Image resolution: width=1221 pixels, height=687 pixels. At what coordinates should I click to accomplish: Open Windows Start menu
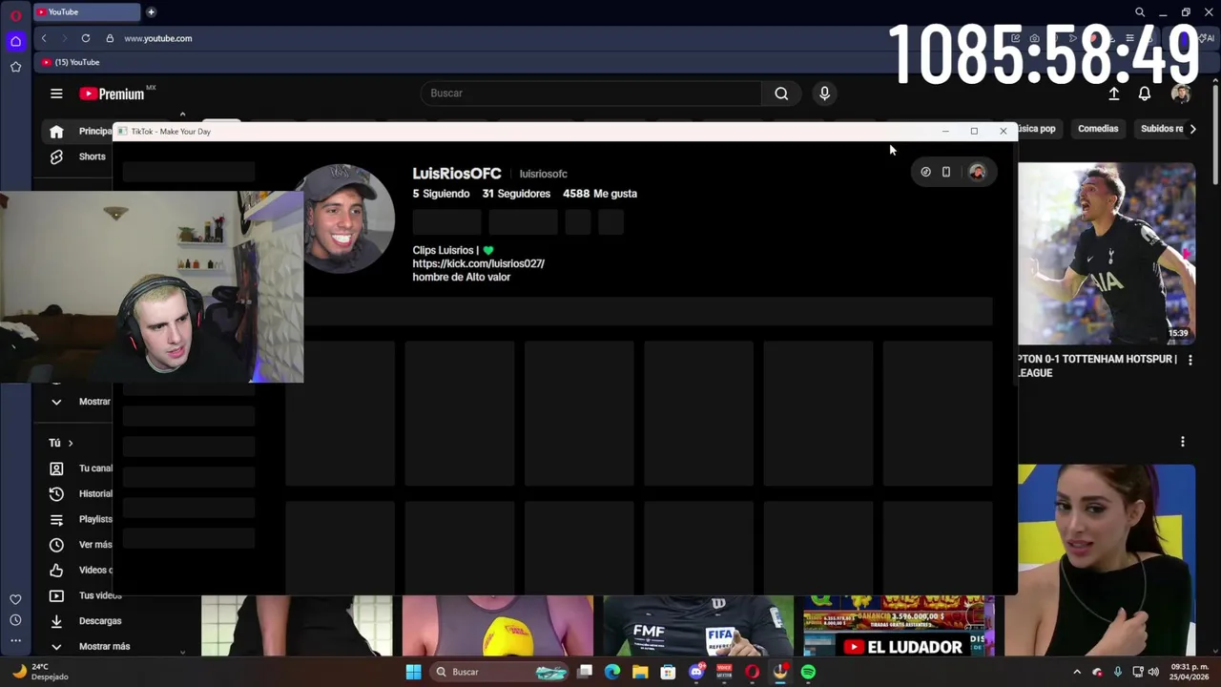[413, 672]
